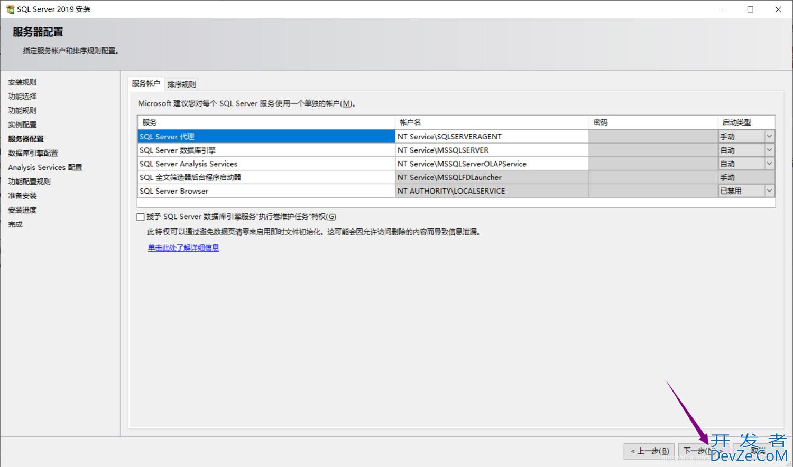Minimize the SQL Server 2019 installer window
Image resolution: width=793 pixels, height=467 pixels.
[722, 9]
